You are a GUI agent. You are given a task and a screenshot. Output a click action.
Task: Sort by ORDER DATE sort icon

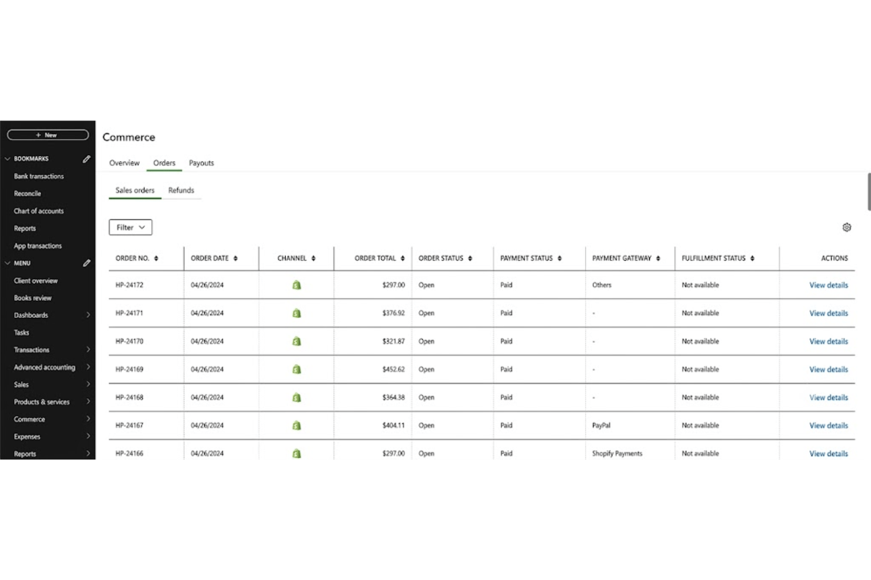pos(235,259)
